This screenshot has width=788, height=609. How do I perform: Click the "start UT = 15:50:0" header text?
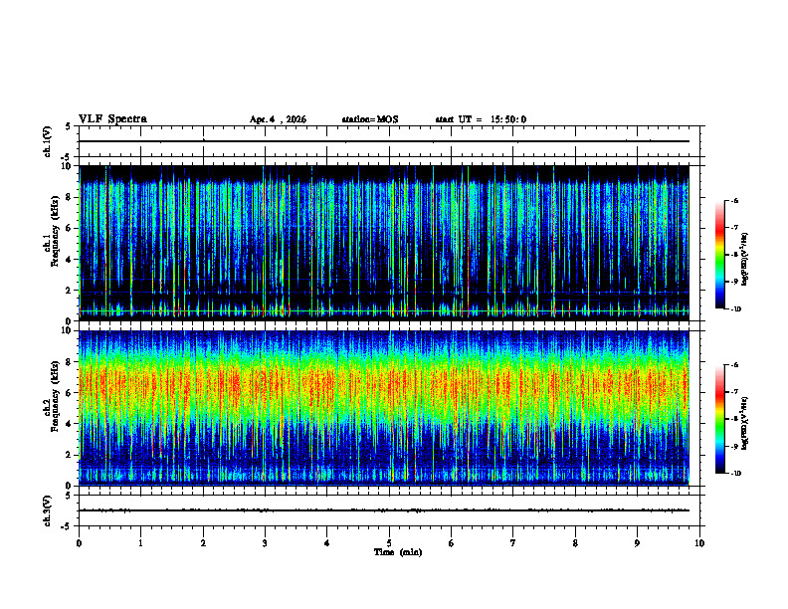tap(481, 119)
